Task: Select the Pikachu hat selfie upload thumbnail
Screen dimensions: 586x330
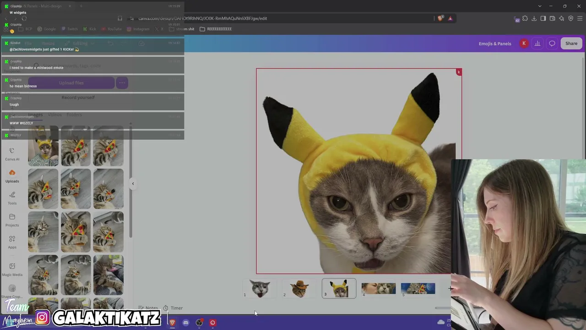Action: pos(43,146)
